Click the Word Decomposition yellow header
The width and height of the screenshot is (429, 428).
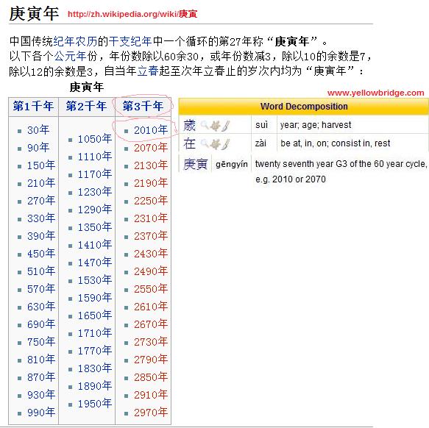pyautogui.click(x=304, y=107)
